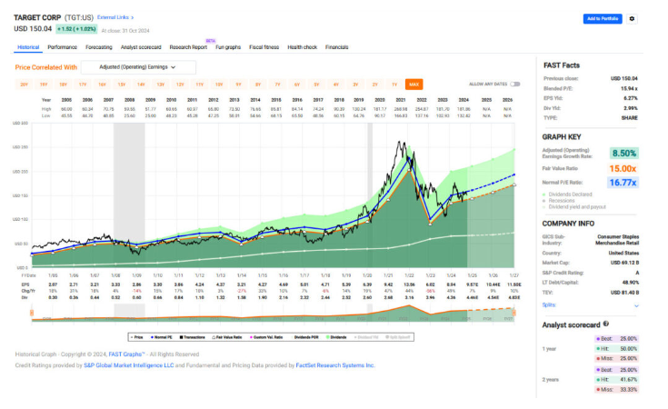Enable the Allow Any Dates switch

[x=515, y=84]
